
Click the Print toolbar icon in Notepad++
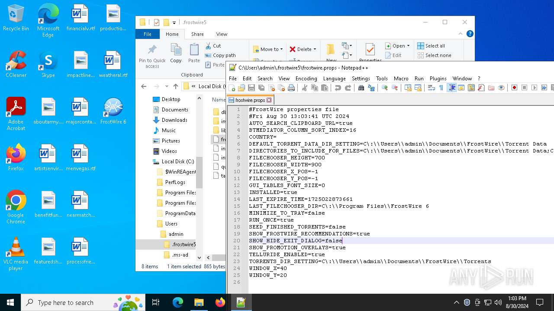click(x=291, y=88)
